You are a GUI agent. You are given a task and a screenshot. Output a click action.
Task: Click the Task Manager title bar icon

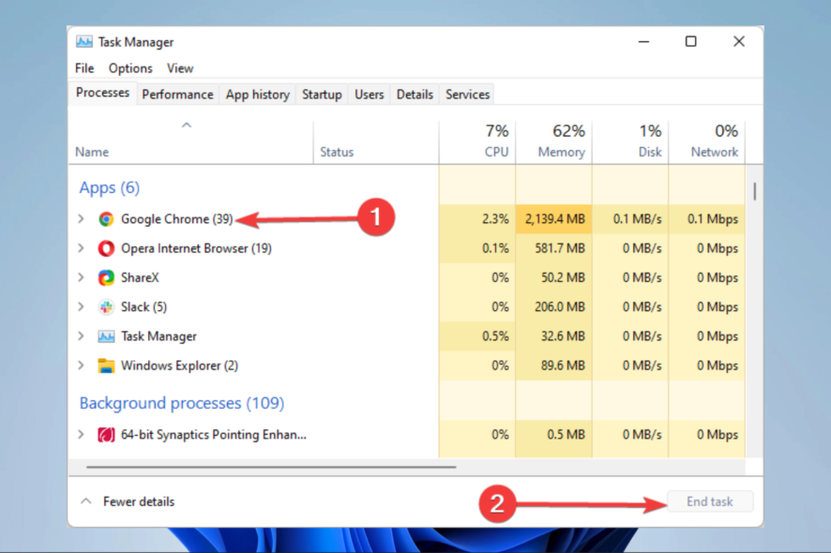[83, 42]
